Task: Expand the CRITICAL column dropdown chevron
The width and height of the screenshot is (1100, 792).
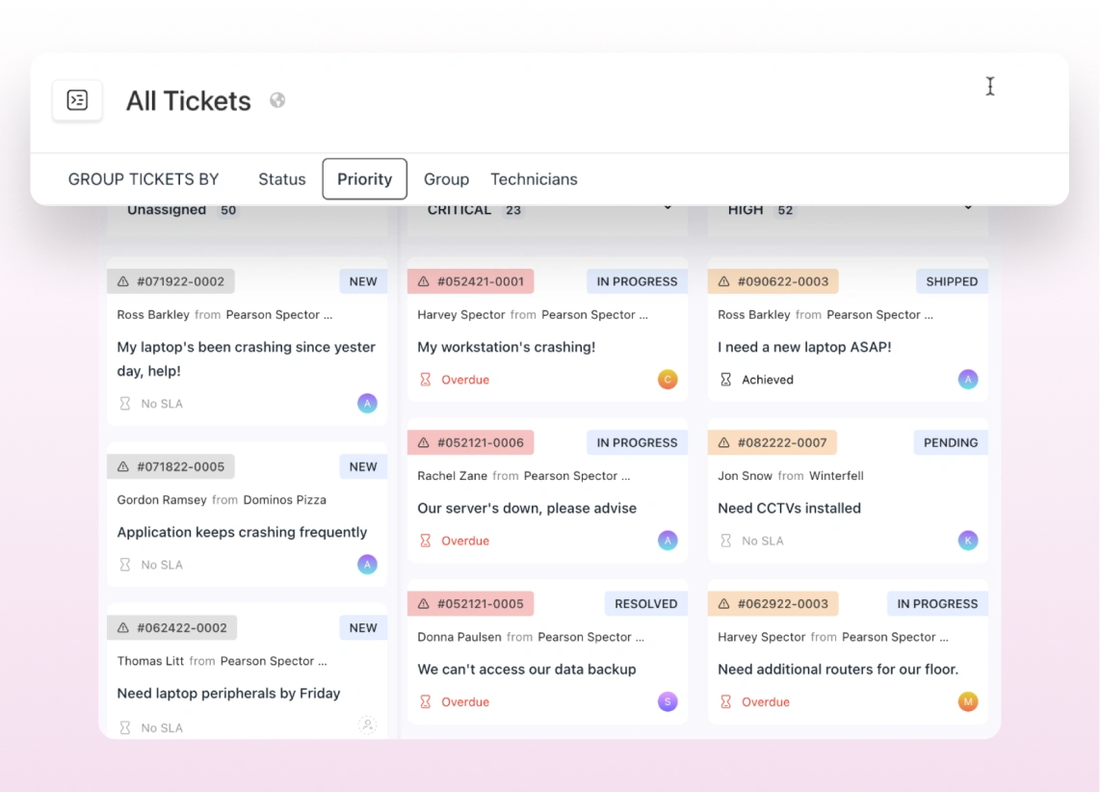Action: pos(668,208)
